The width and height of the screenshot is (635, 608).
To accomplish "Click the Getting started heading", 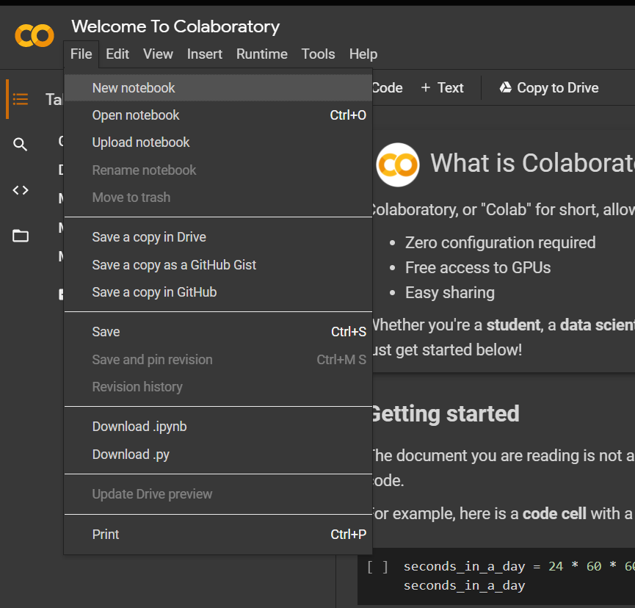I will pyautogui.click(x=445, y=413).
